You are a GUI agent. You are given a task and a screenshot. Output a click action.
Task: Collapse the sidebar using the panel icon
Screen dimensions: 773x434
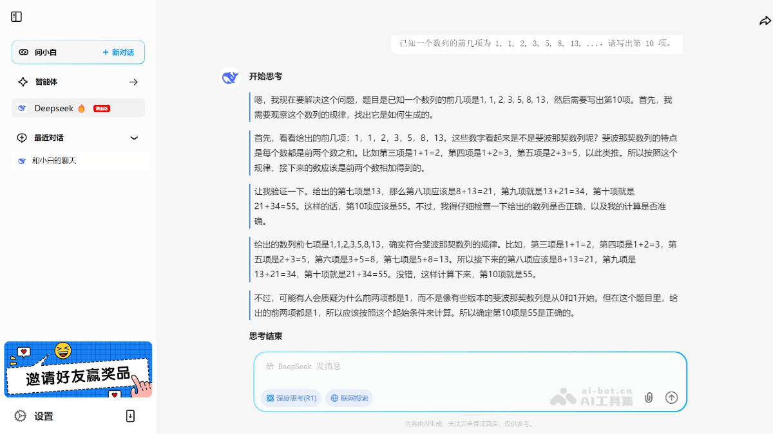(16, 16)
